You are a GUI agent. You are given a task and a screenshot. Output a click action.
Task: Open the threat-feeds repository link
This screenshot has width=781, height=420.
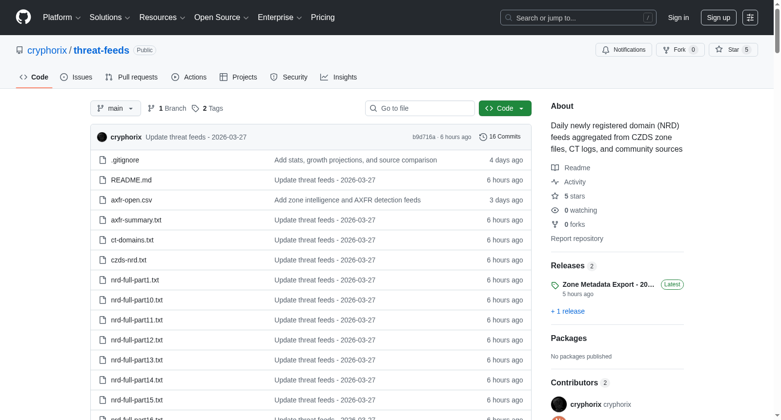[102, 50]
